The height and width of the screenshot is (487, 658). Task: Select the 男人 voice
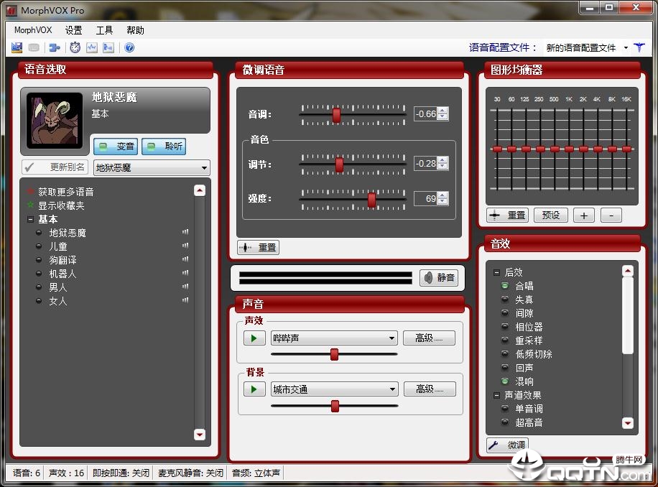(58, 287)
